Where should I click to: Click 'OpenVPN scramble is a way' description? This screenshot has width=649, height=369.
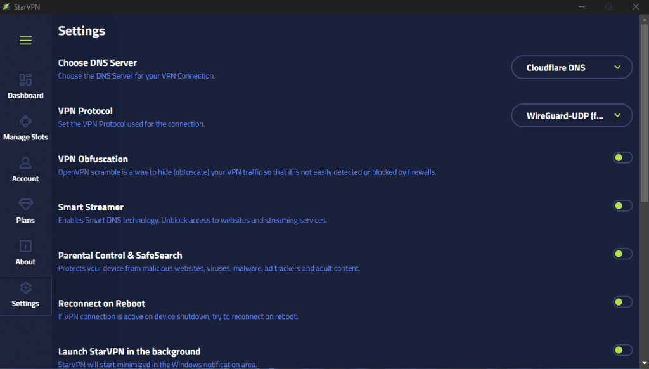point(247,172)
